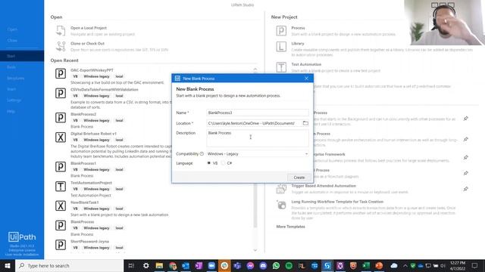Open WhatsApp from the taskbar
The width and height of the screenshot is (485, 272).
(276, 265)
